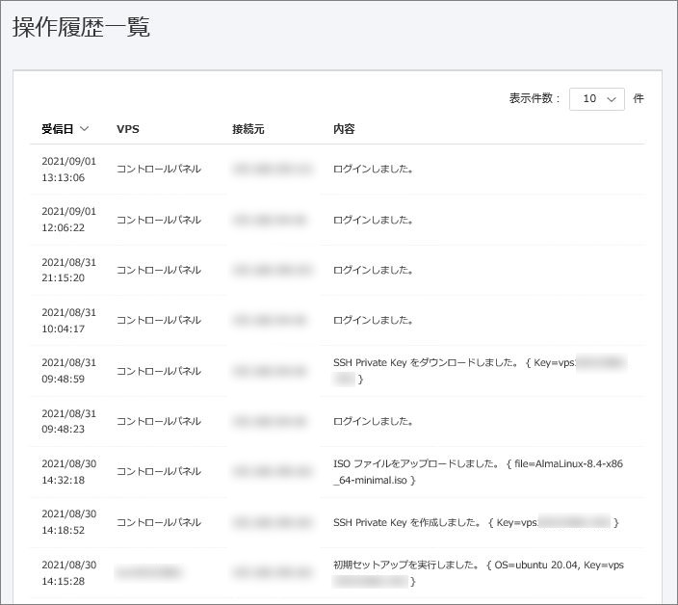
Task: Select the 2021/08/31 09:48:23 timestamp cell
Action: [68, 421]
